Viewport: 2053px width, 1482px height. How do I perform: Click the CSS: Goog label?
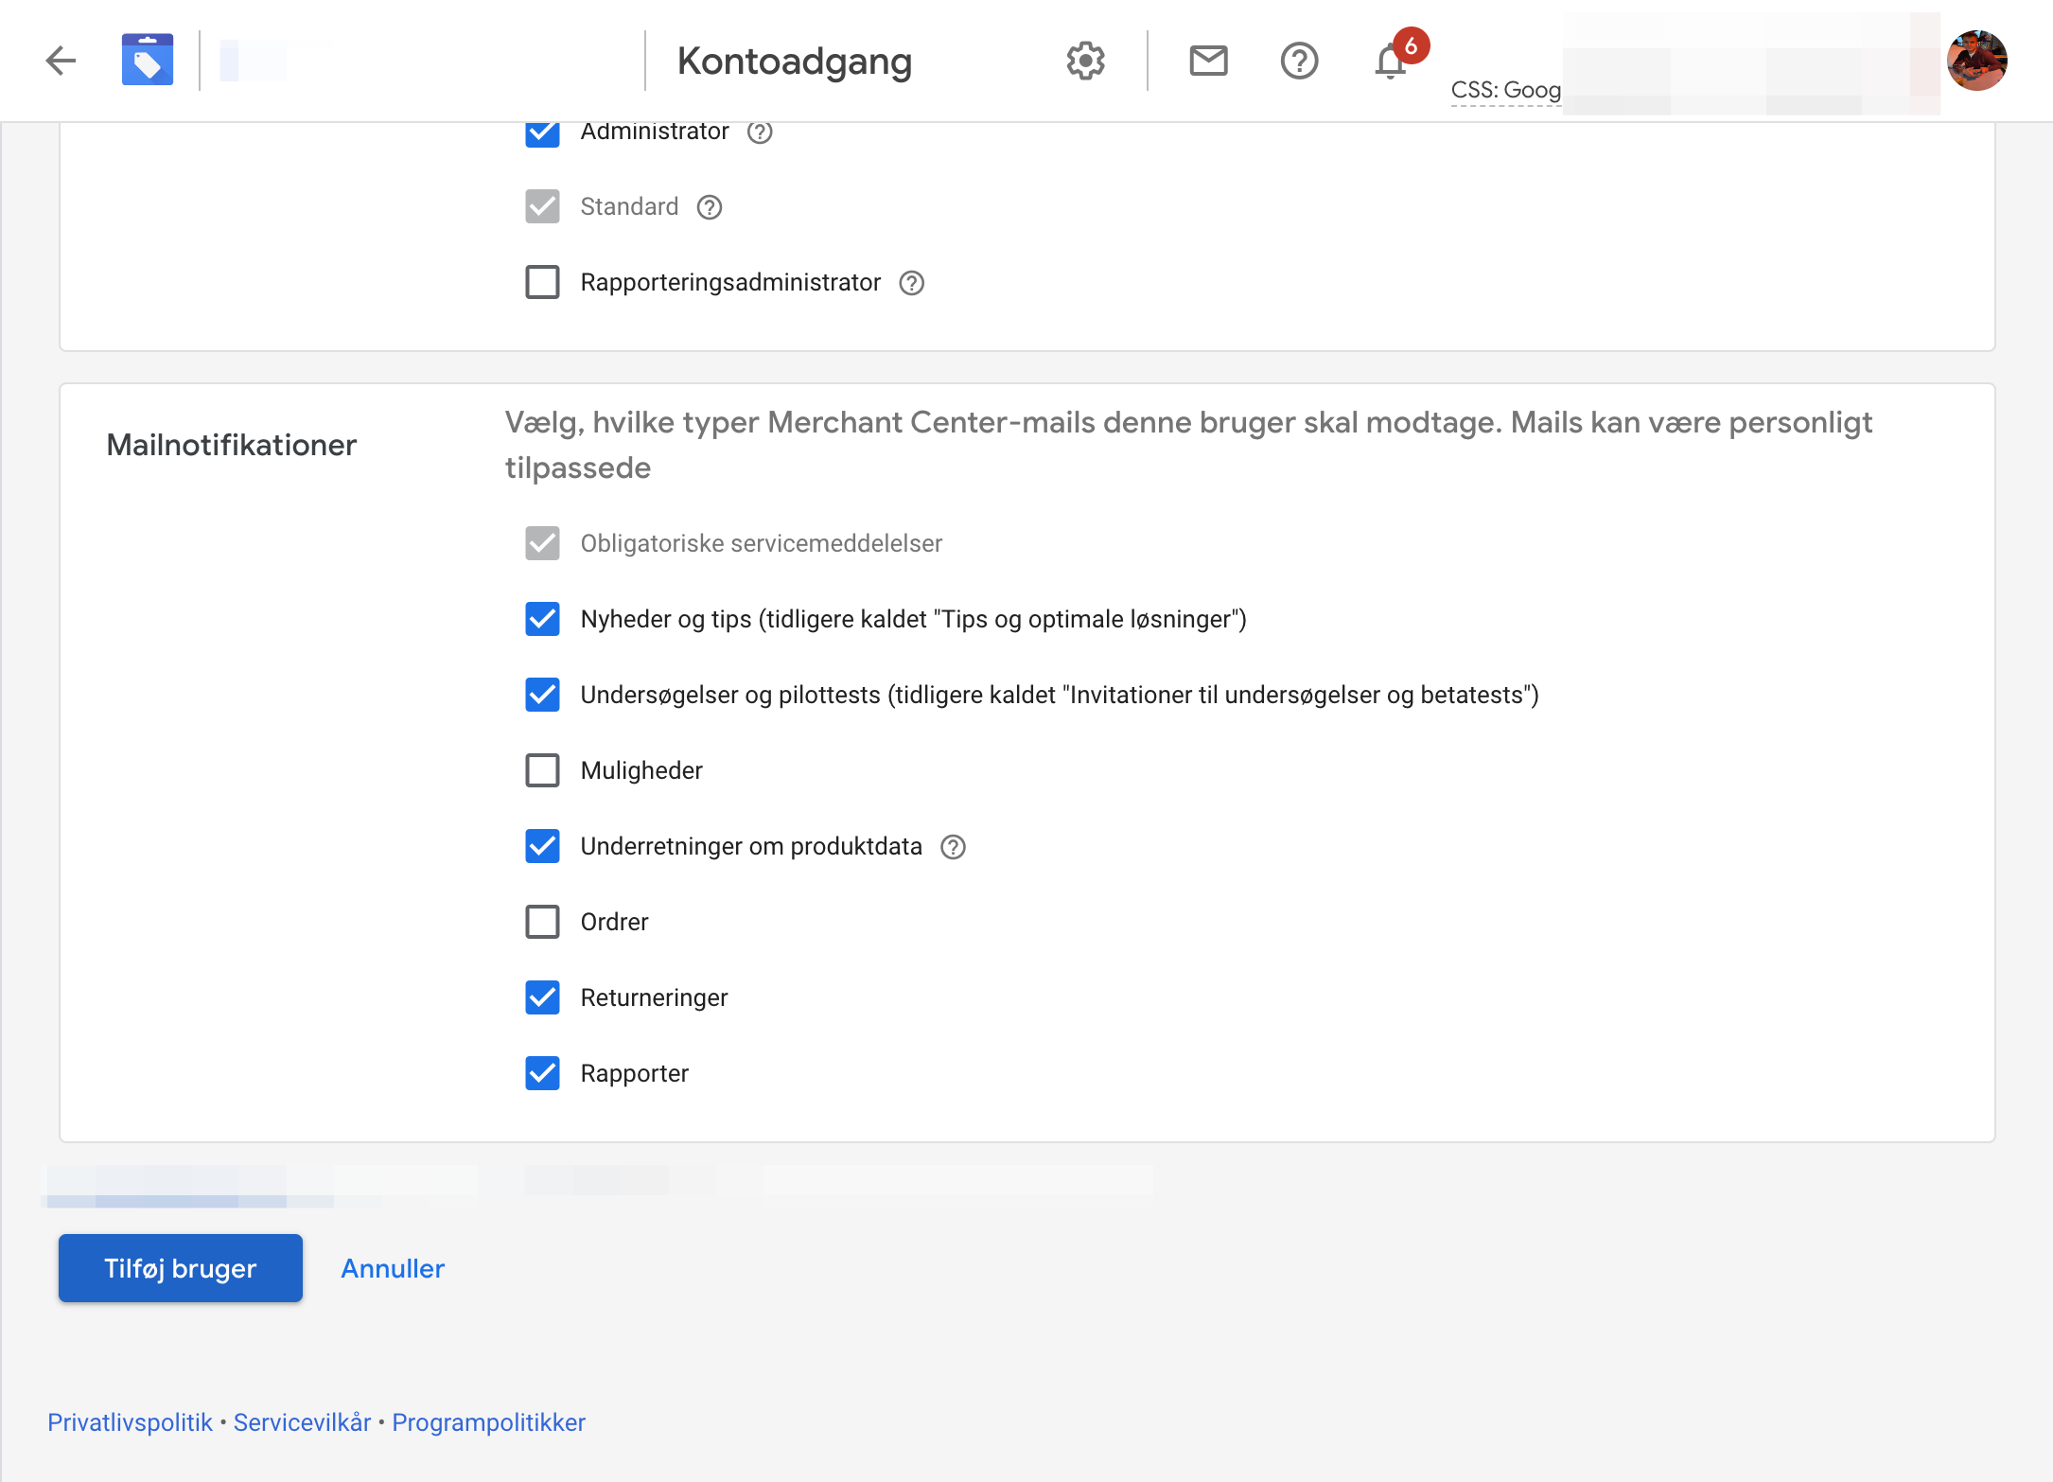[1506, 90]
